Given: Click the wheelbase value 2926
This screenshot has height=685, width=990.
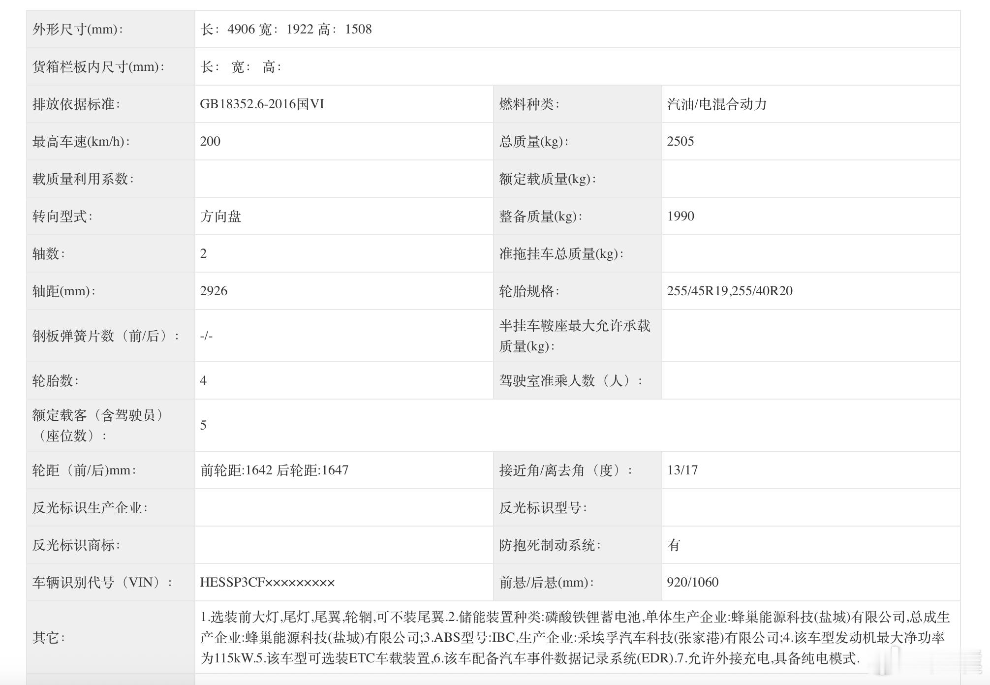Looking at the screenshot, I should 214,291.
